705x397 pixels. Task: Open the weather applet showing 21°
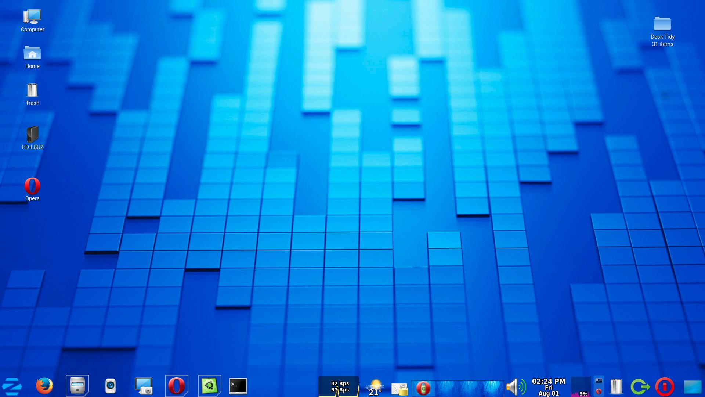[375, 387]
